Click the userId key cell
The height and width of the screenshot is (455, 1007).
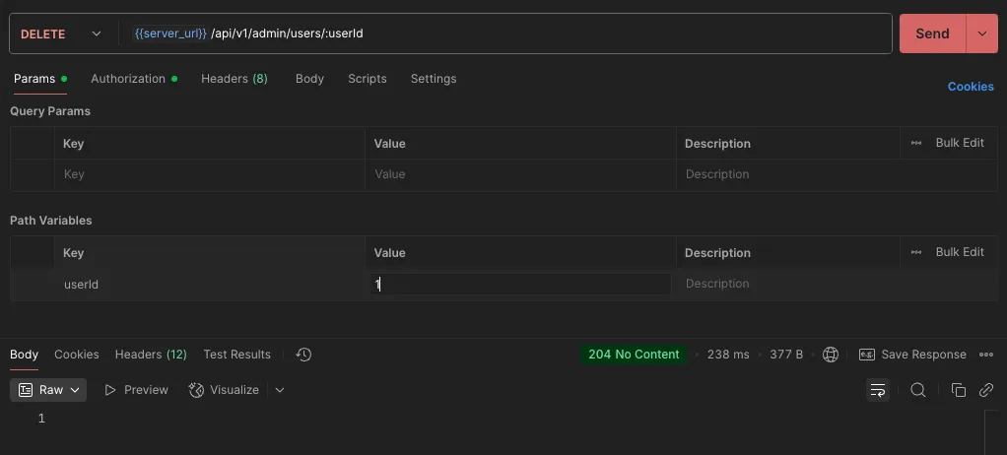(209, 285)
